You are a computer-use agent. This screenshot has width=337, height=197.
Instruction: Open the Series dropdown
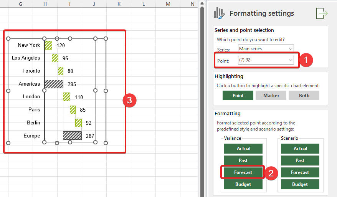click(x=266, y=49)
